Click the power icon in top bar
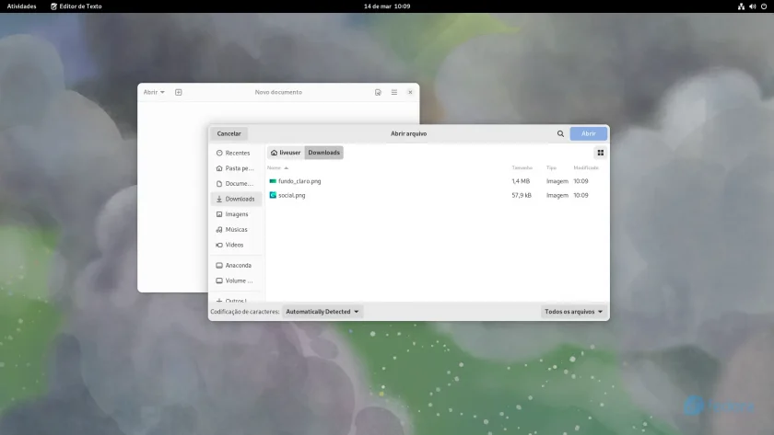Screen dimensions: 774x435 coord(764,6)
